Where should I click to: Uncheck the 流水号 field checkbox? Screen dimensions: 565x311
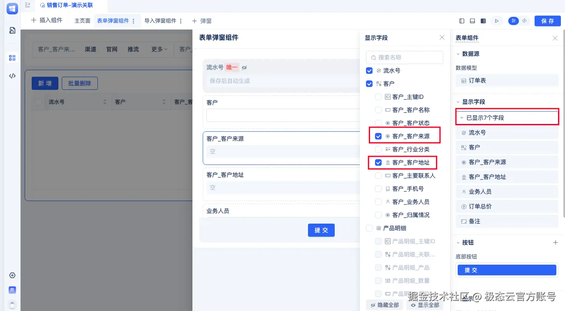pyautogui.click(x=369, y=71)
